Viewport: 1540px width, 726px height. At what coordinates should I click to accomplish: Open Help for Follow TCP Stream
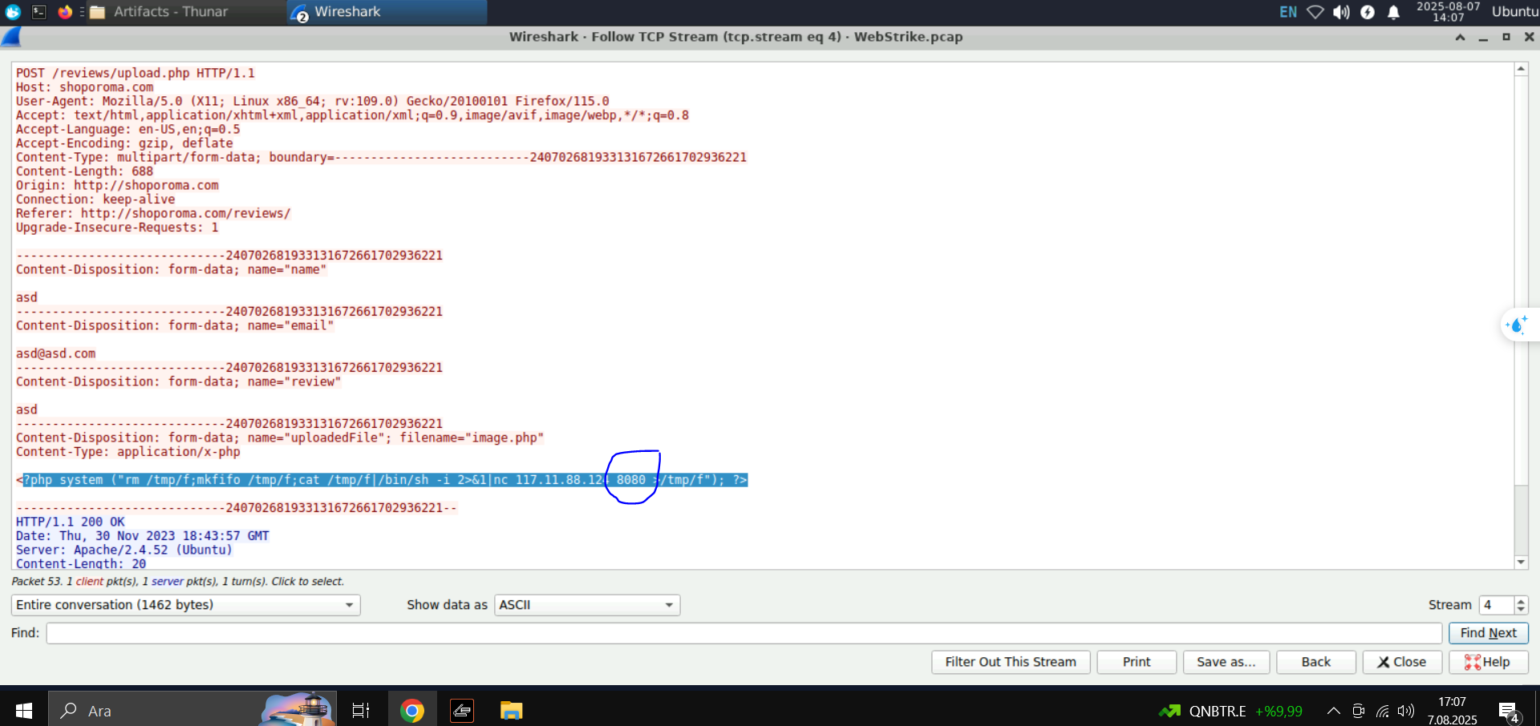pos(1488,662)
